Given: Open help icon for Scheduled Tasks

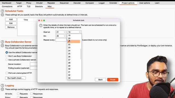Looking at the screenshot, I should click(x=2, y=11).
